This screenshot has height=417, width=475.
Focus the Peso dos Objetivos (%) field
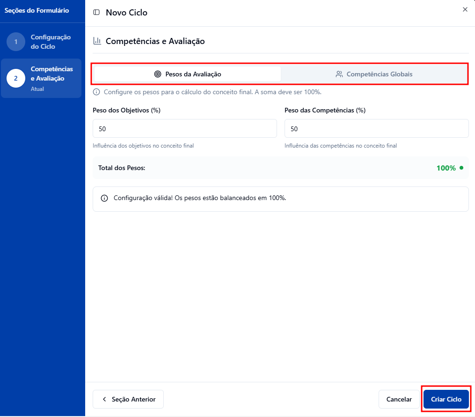click(185, 128)
